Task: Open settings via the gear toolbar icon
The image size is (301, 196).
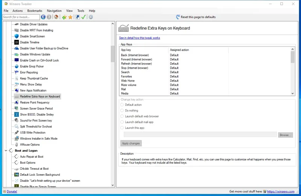Action: [91, 17]
